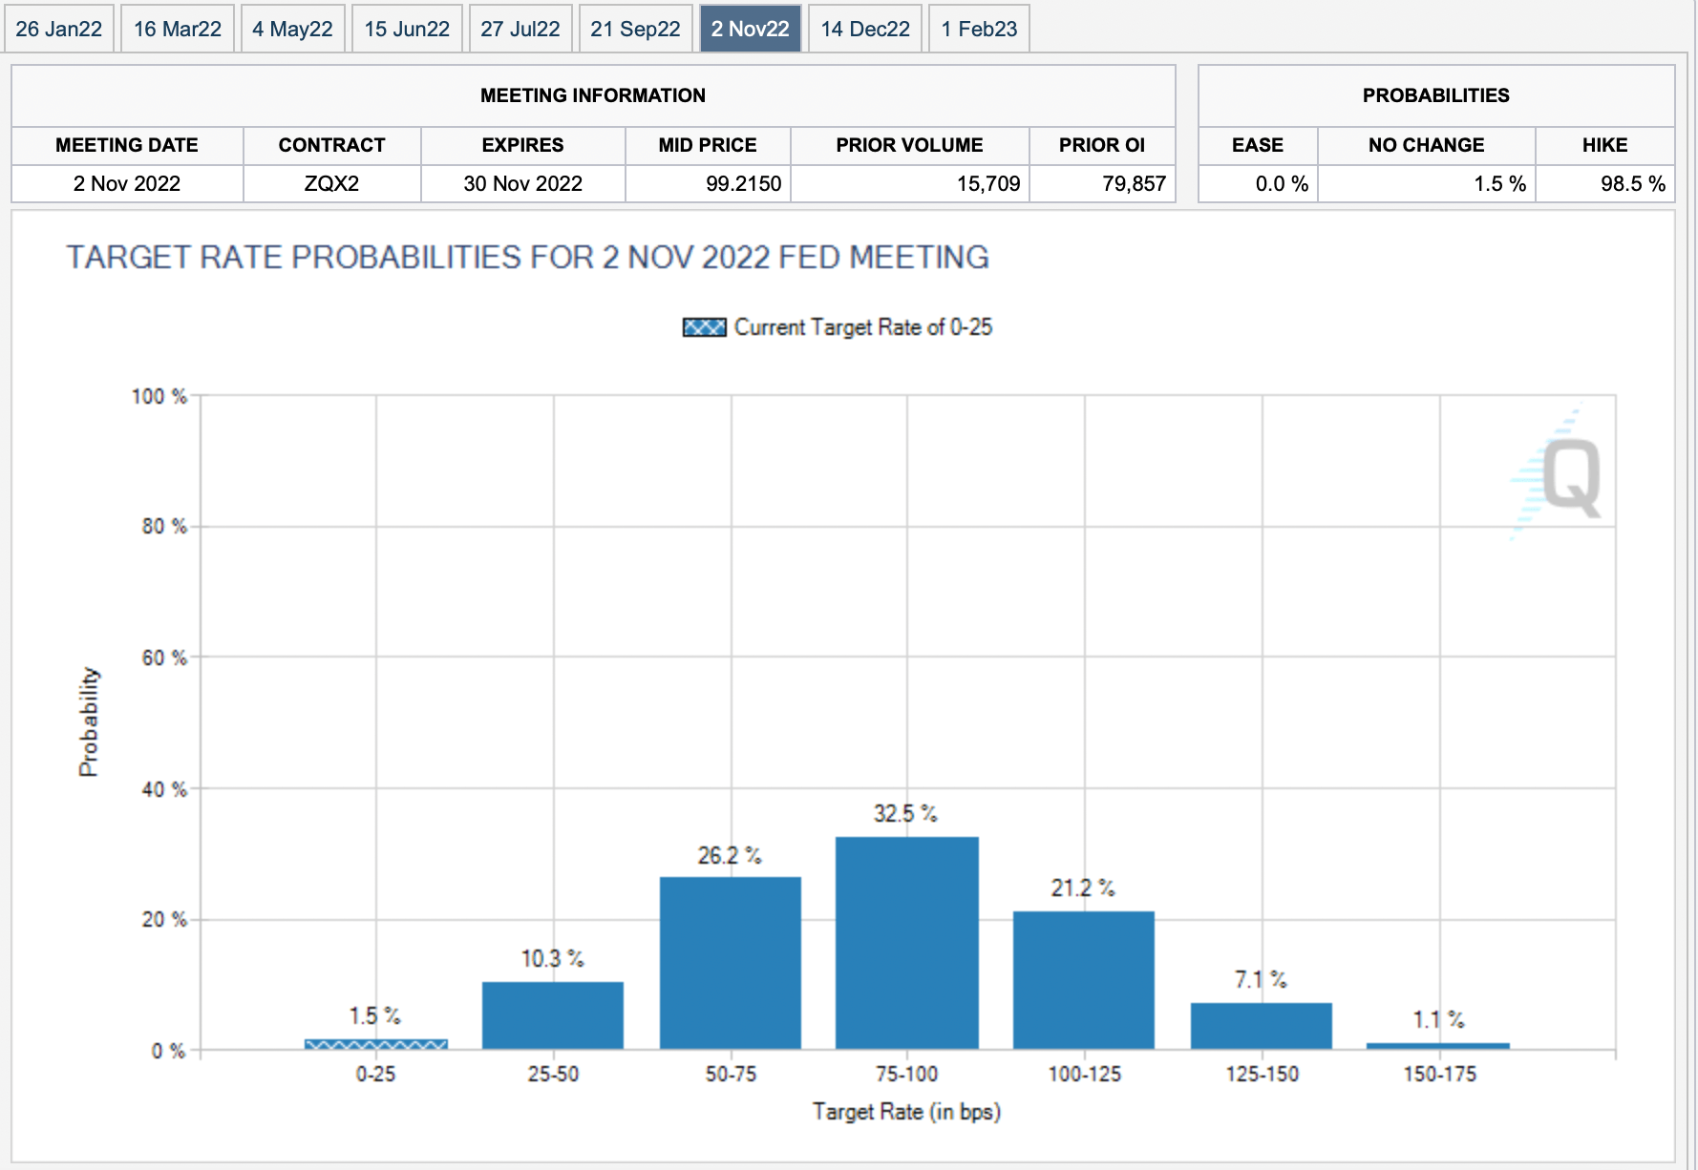
Task: Open the 1 Feb23 meeting tab
Action: [979, 29]
